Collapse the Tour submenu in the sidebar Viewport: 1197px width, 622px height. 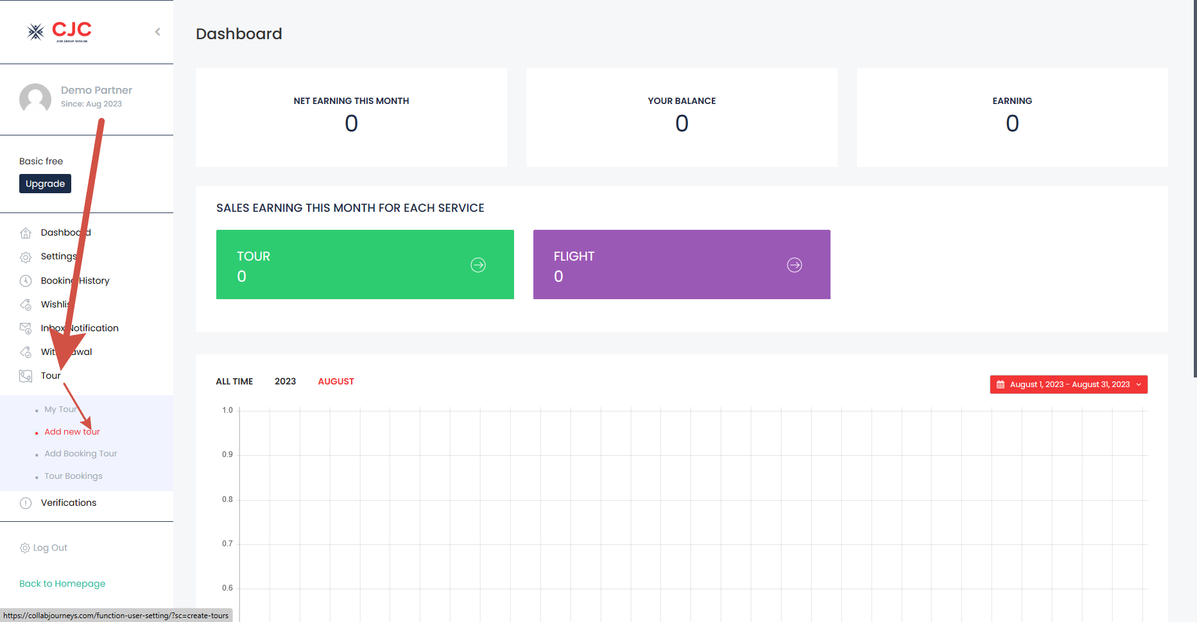51,376
